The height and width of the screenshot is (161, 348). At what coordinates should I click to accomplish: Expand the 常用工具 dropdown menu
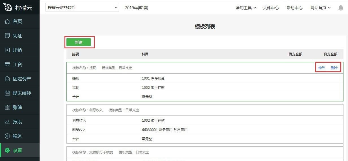pyautogui.click(x=246, y=8)
